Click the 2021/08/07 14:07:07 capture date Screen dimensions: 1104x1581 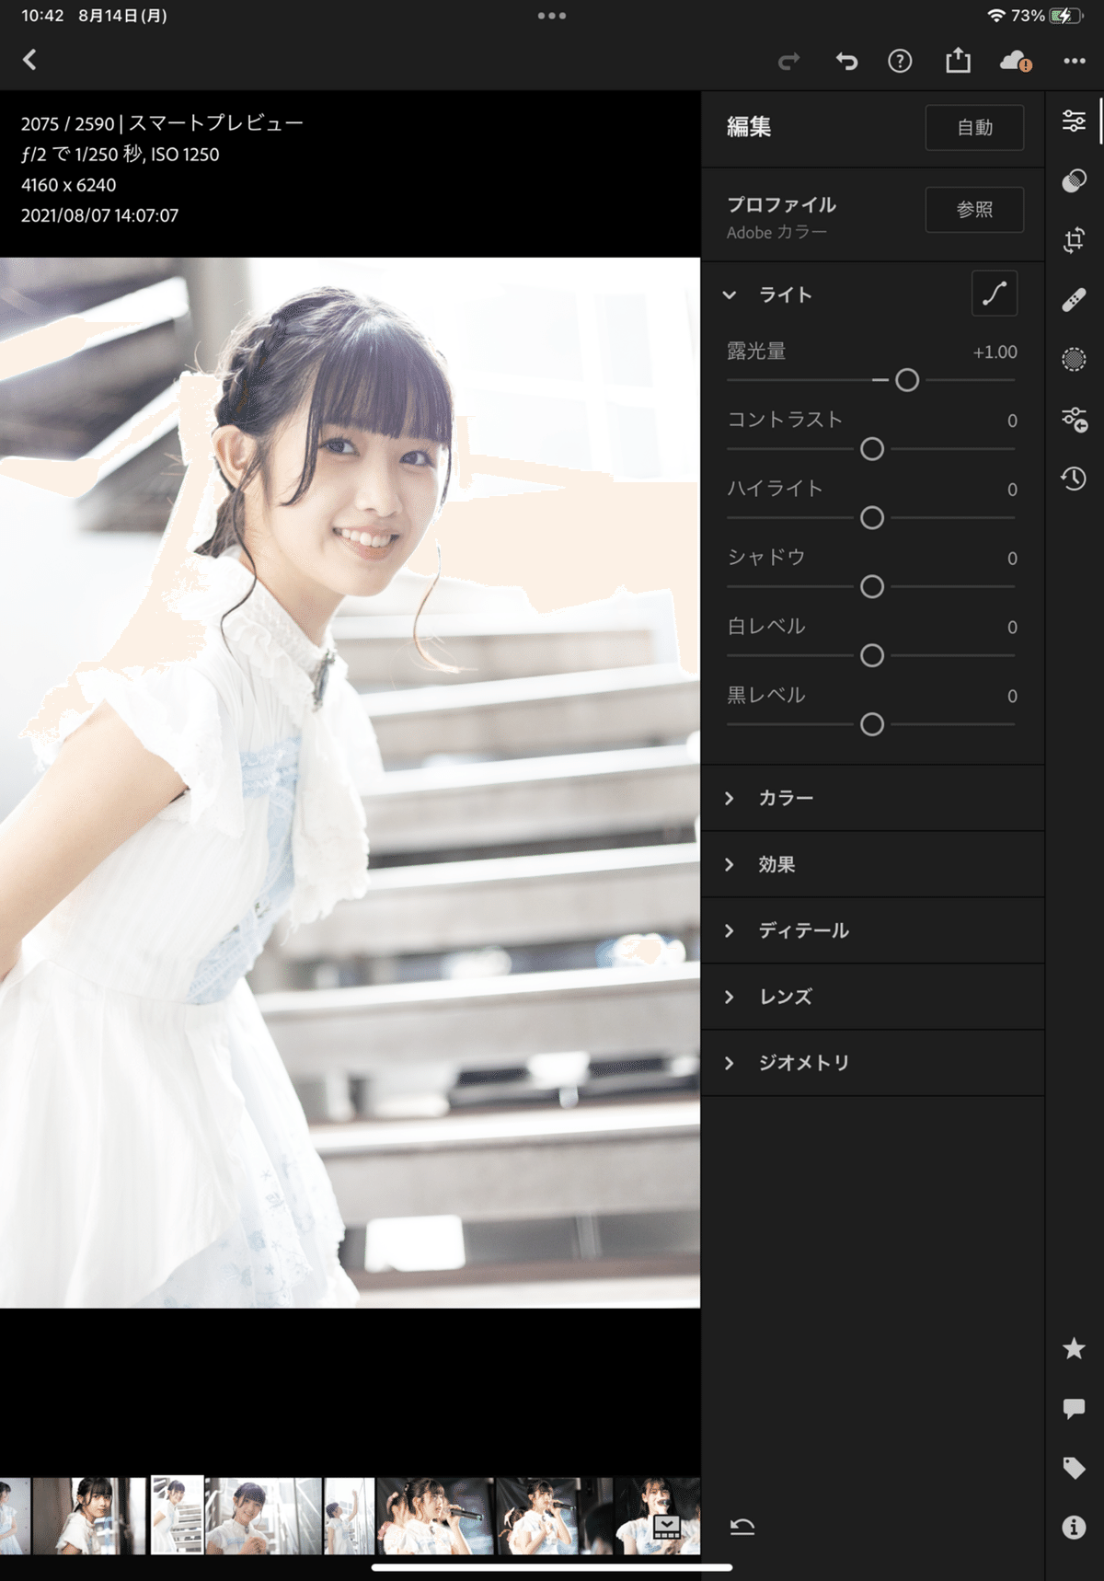tap(99, 215)
